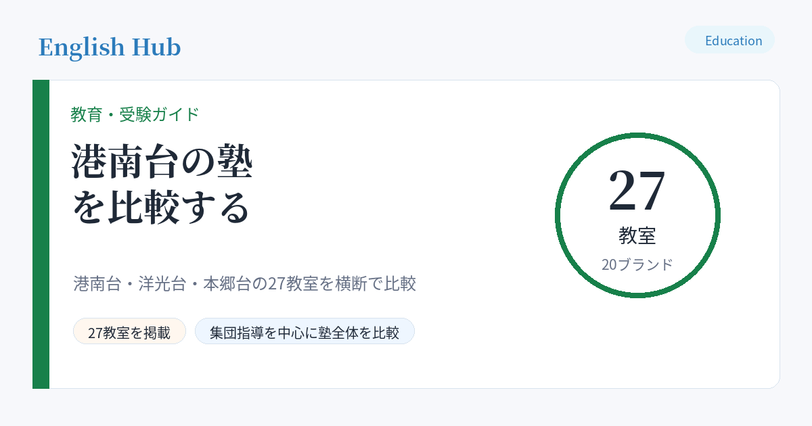This screenshot has width=812, height=426.
Task: Click the 教室 label inside the circle
Action: point(637,235)
